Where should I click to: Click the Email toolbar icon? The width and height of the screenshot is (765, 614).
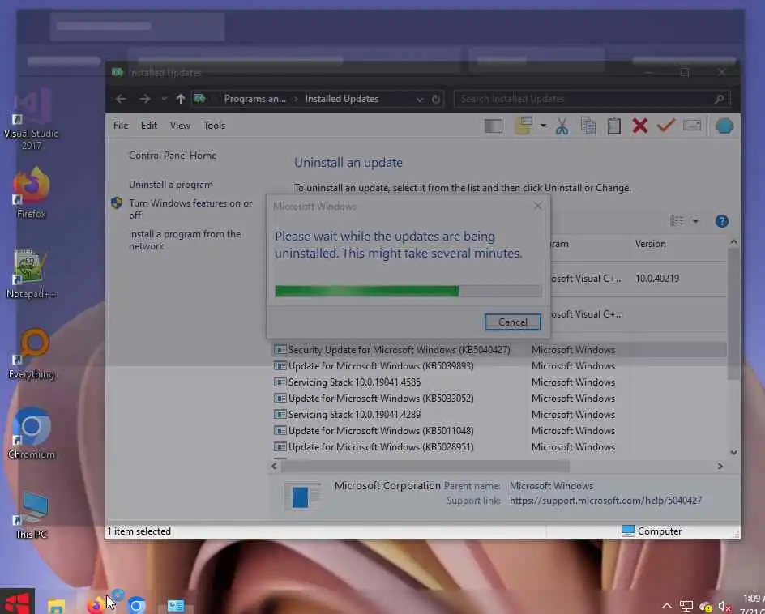point(692,126)
